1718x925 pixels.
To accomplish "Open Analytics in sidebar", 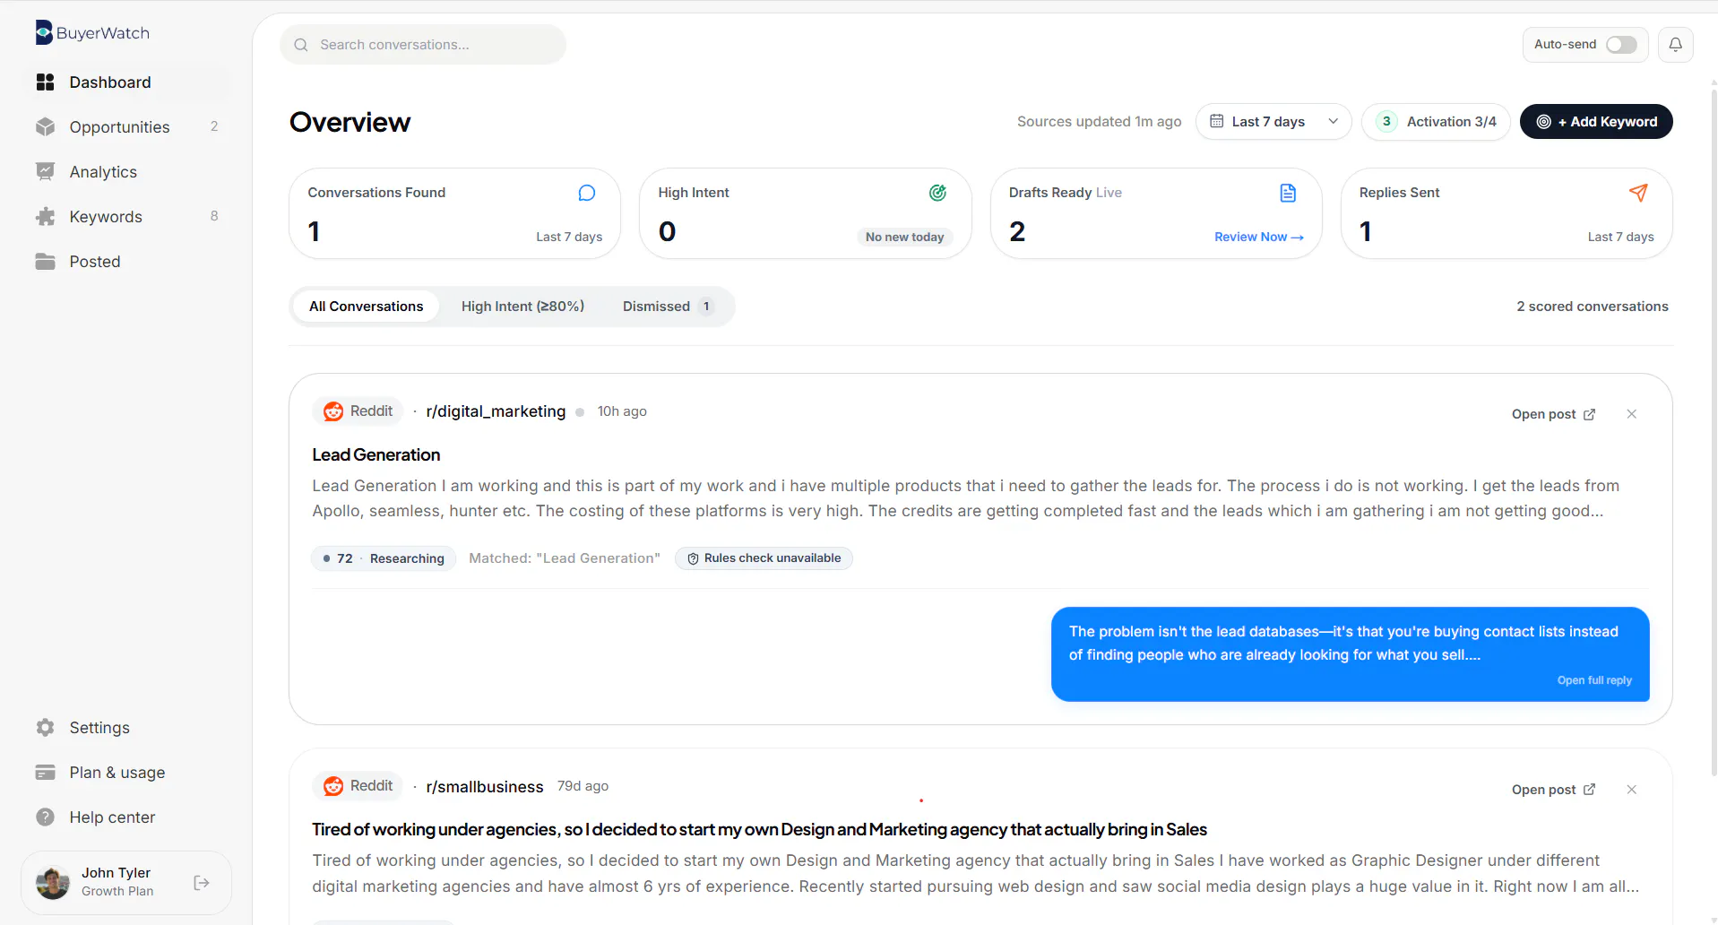I will coord(126,172).
